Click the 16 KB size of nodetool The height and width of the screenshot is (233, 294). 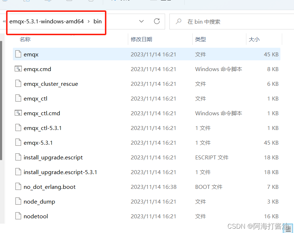coord(271,216)
